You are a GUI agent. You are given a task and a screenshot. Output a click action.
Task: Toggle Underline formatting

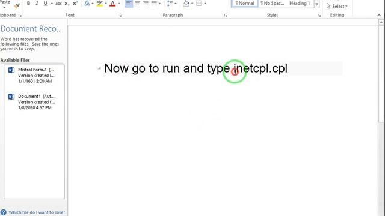point(45,4)
